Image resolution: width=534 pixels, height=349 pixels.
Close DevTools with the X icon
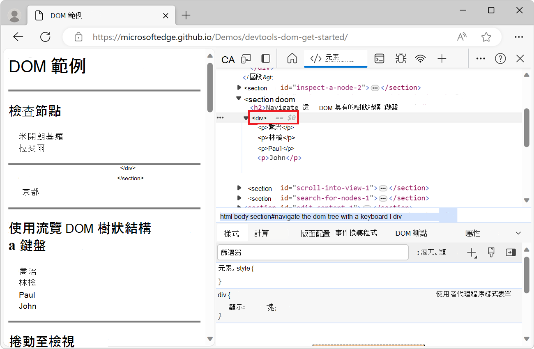coord(520,59)
